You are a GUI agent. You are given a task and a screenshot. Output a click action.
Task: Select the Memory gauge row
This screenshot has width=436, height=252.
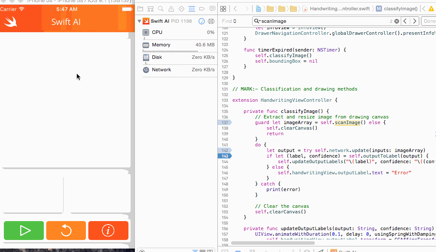(x=179, y=45)
